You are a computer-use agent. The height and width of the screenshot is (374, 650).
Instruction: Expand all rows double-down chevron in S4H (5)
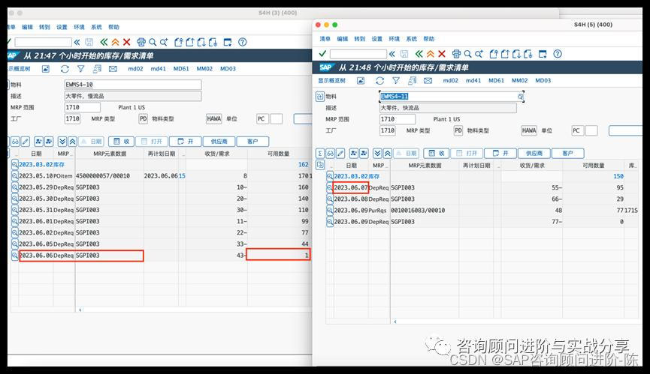coord(377,154)
